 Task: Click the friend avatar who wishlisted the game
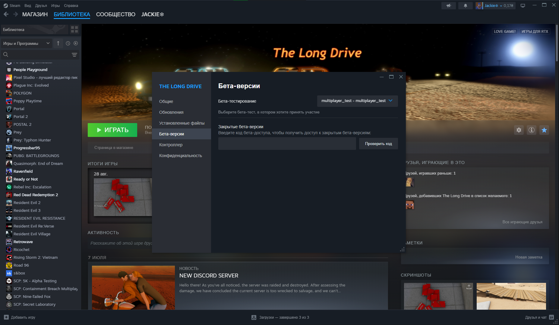click(x=410, y=205)
